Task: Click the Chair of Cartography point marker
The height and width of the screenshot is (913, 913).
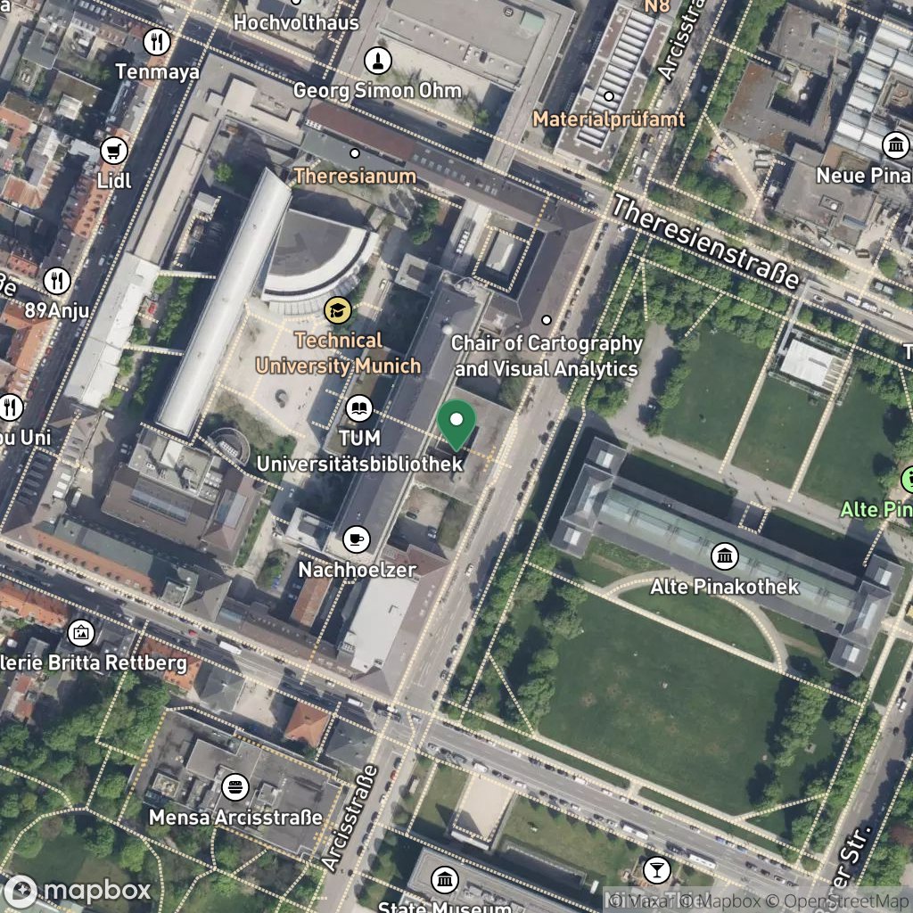Action: pos(547,320)
